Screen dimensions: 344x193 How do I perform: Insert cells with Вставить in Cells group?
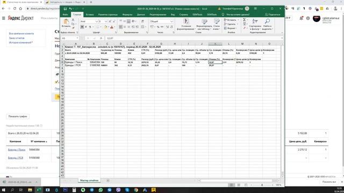[231, 20]
